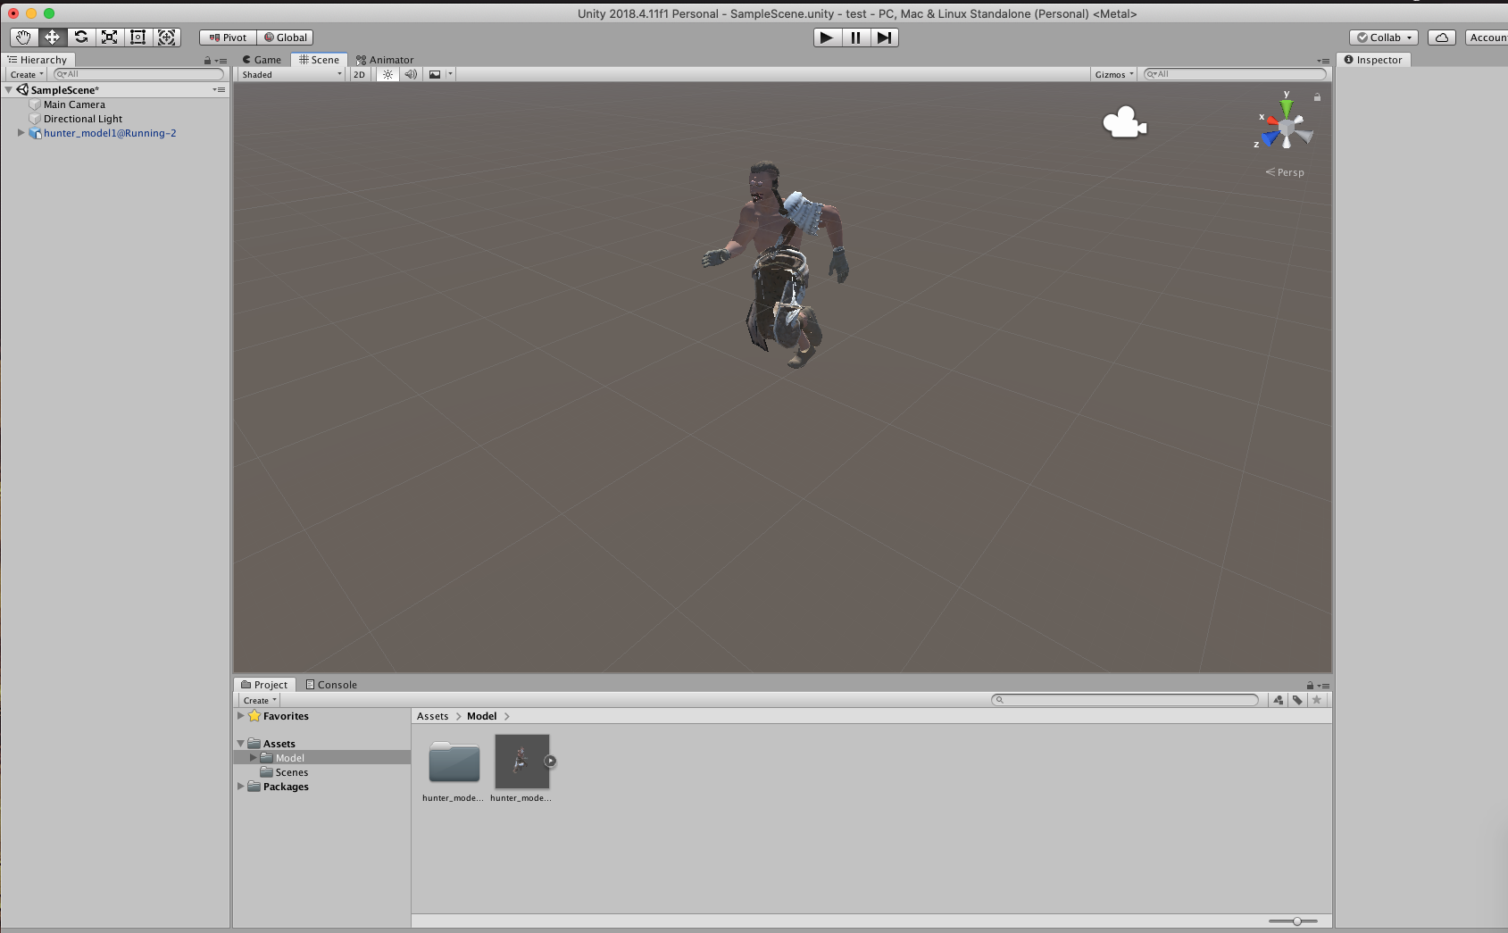1508x933 pixels.
Task: Expand the Favorites tree
Action: point(241,716)
